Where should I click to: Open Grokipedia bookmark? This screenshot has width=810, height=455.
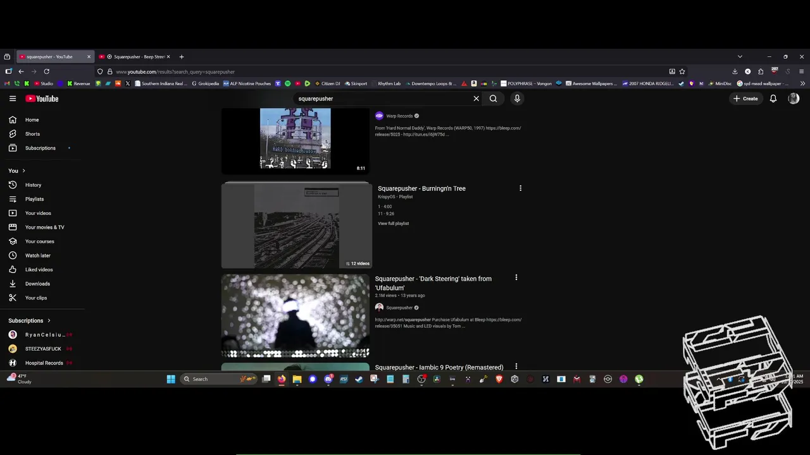point(205,83)
